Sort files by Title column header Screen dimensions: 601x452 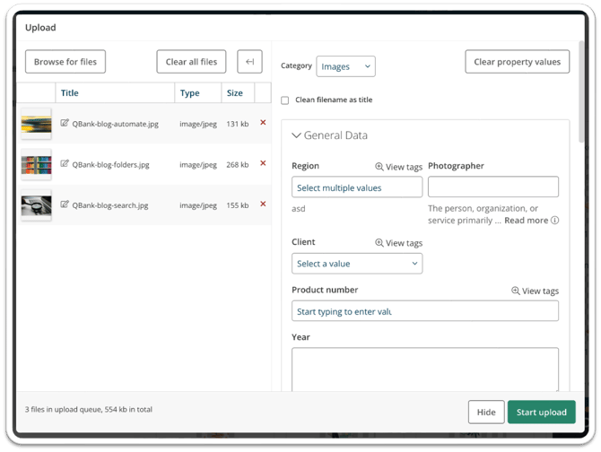point(70,93)
